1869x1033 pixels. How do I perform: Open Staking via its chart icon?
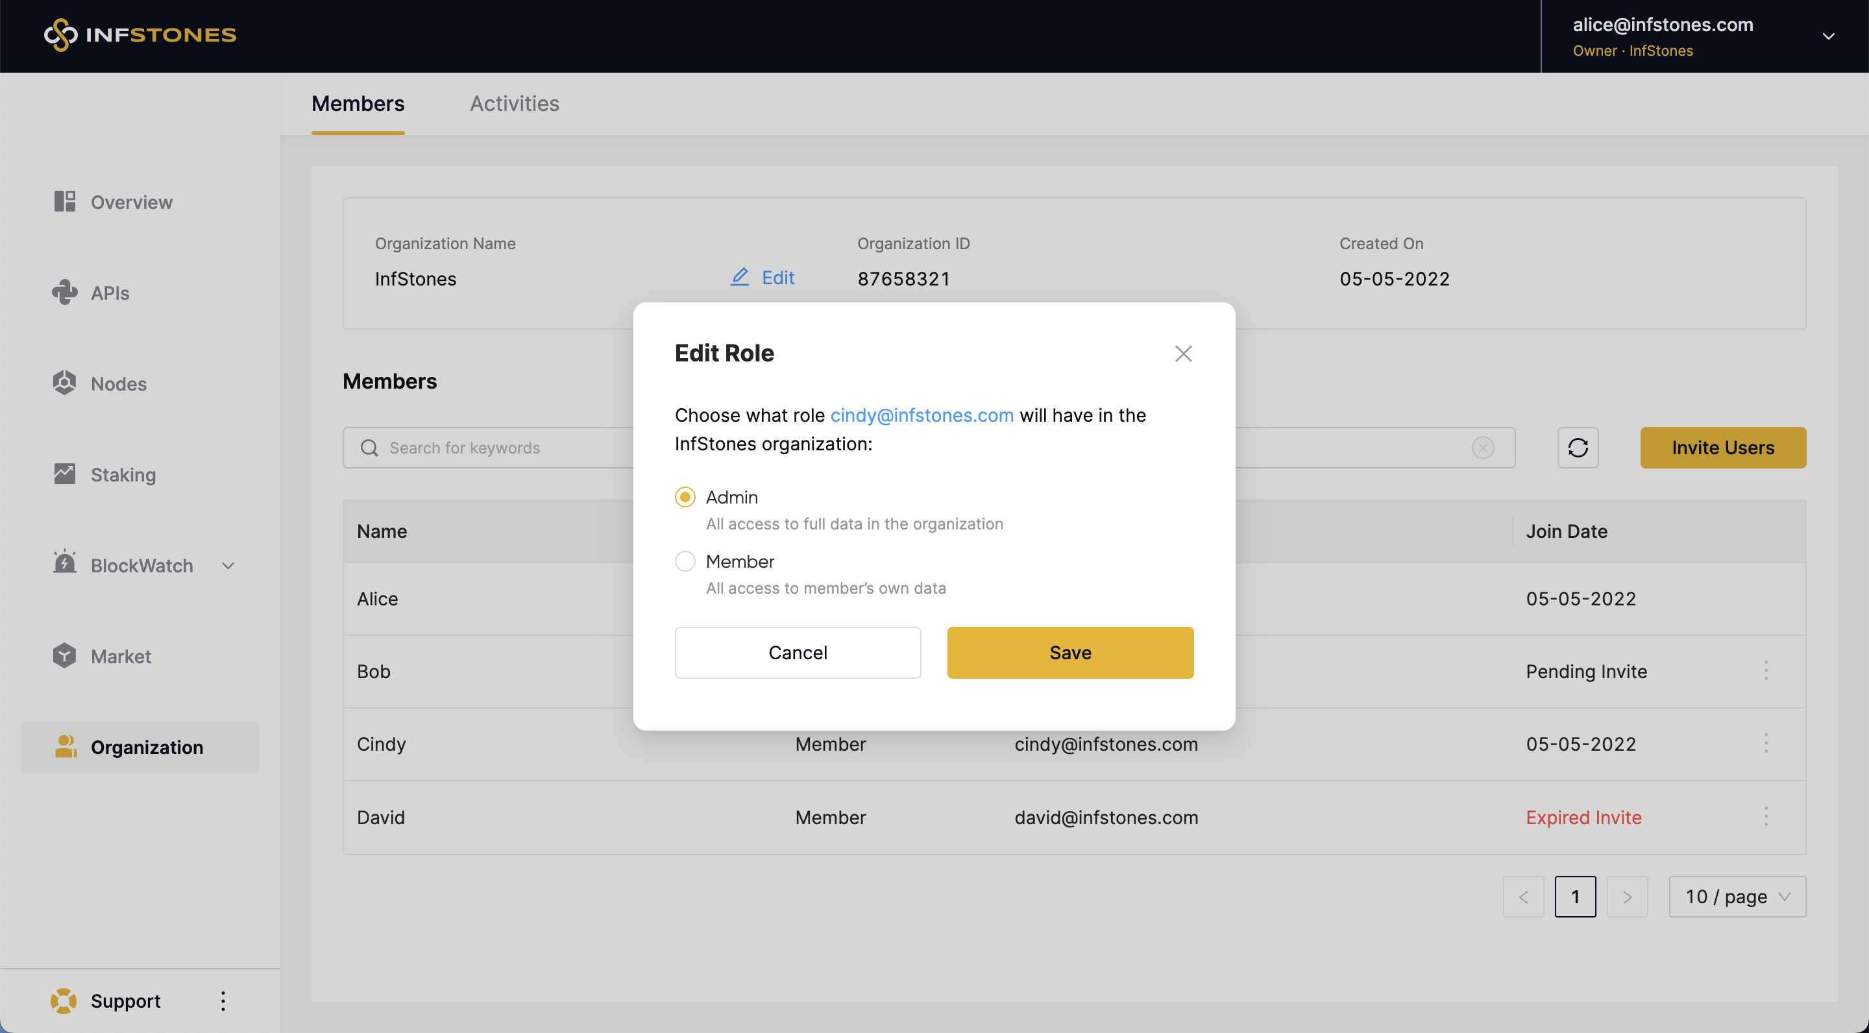(65, 474)
